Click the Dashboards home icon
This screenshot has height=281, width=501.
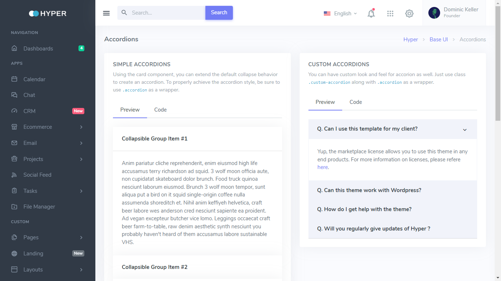click(14, 48)
